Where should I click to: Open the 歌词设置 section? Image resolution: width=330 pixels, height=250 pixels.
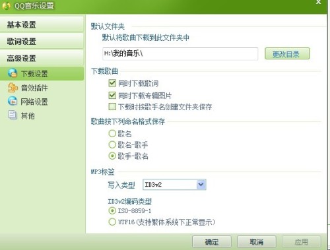click(x=42, y=41)
